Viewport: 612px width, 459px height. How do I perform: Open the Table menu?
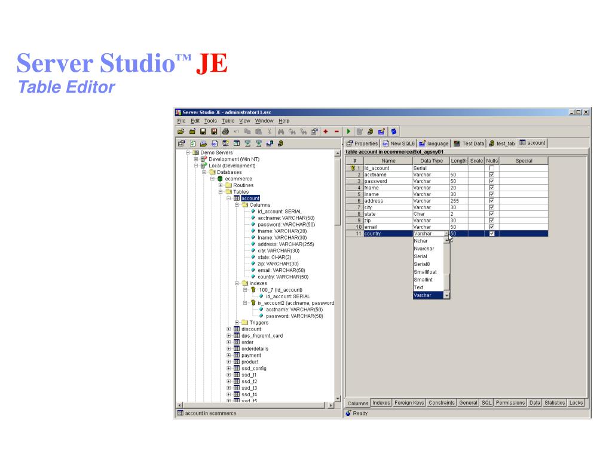click(228, 121)
